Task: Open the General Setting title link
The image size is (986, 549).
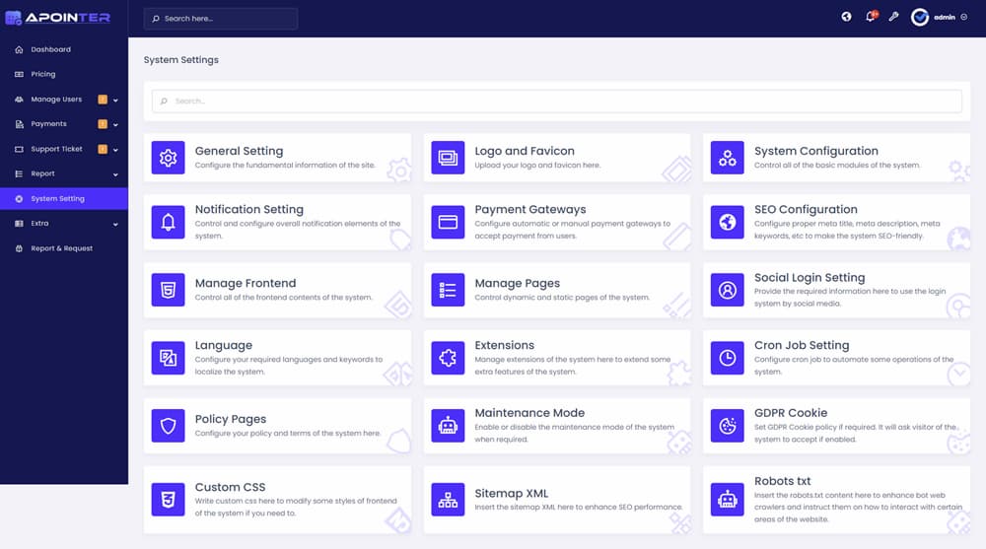Action: click(x=239, y=151)
